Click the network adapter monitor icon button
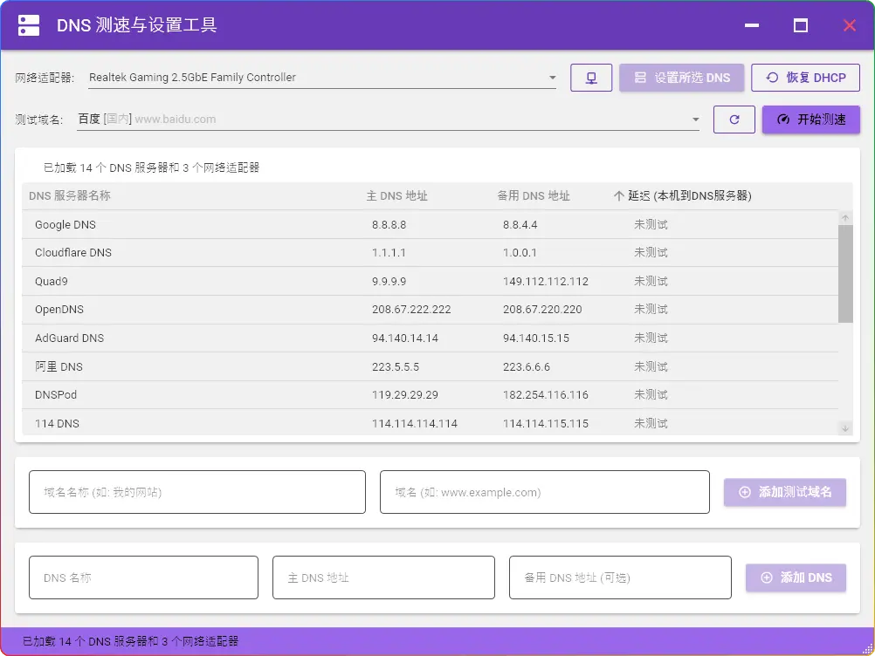 coord(591,78)
